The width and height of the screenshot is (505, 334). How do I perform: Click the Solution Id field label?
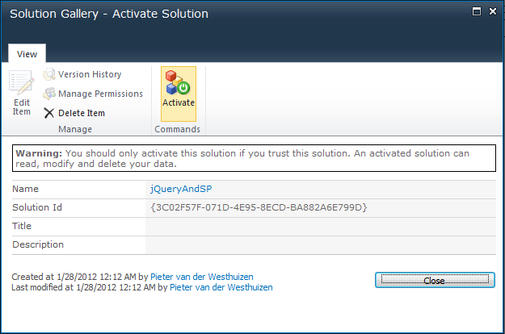click(37, 207)
